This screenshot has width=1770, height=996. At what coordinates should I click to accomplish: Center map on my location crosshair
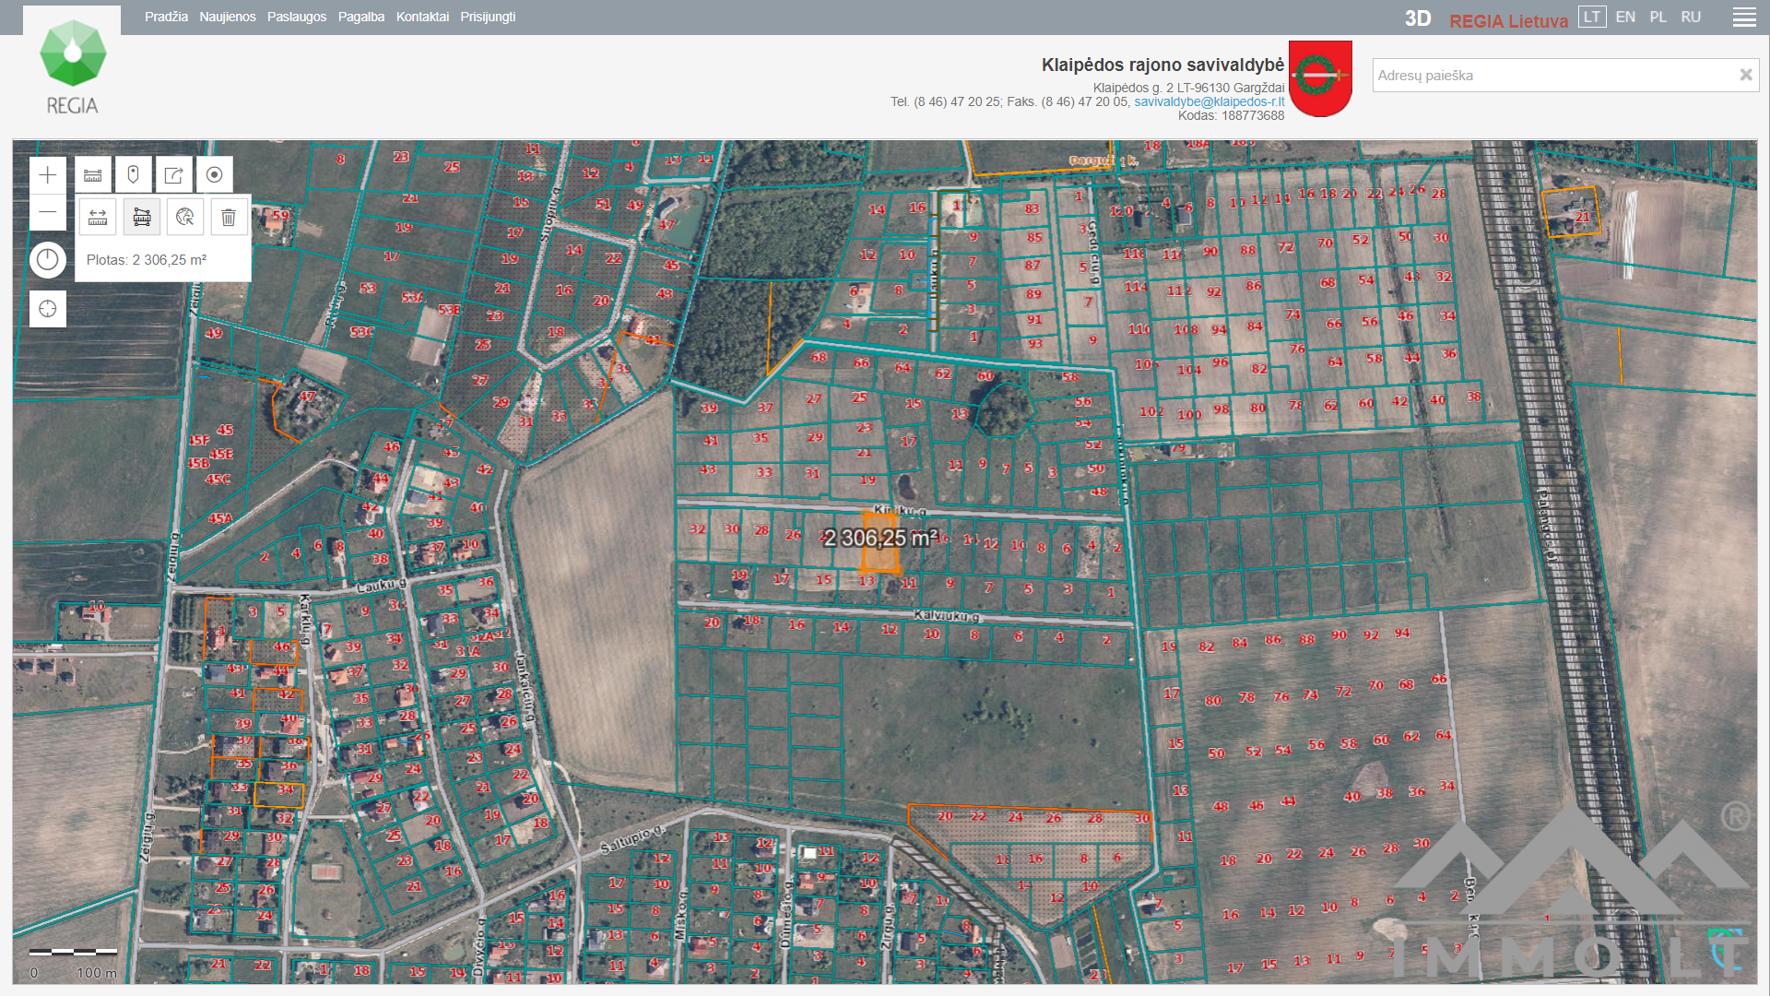(x=48, y=309)
